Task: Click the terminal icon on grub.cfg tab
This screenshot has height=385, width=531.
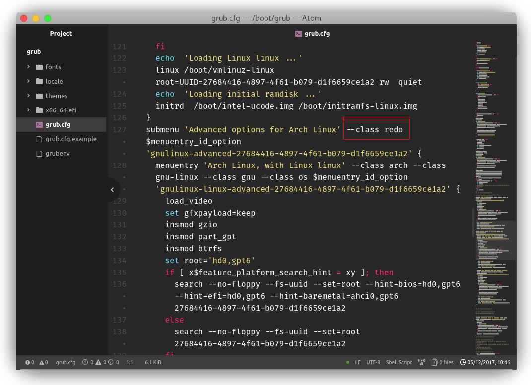Action: (298, 34)
